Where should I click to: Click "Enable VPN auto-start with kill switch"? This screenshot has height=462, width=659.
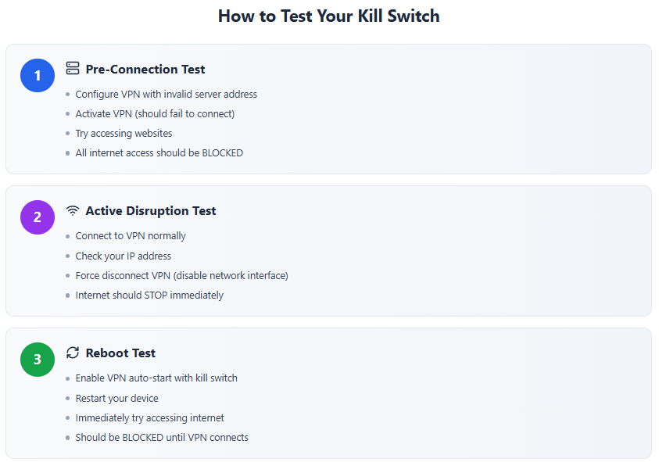[156, 378]
